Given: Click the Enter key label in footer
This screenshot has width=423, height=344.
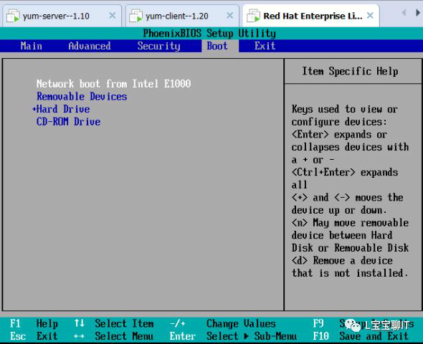Looking at the screenshot, I should pos(183,336).
